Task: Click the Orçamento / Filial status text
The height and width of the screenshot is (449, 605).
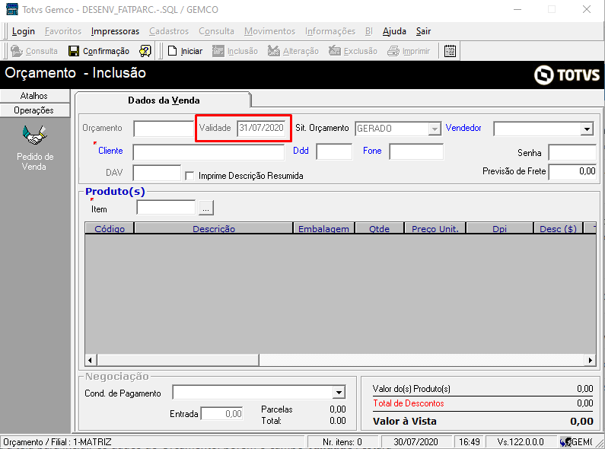Action: (57, 441)
